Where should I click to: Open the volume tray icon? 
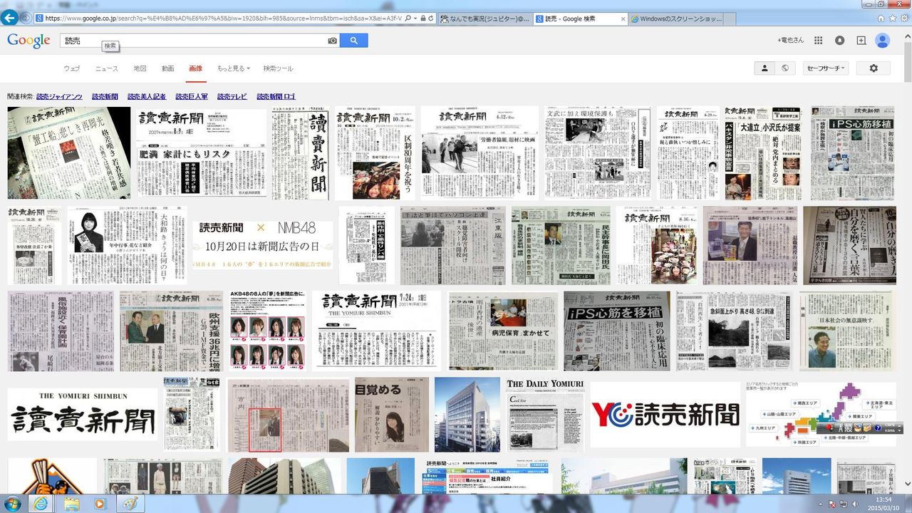[854, 504]
